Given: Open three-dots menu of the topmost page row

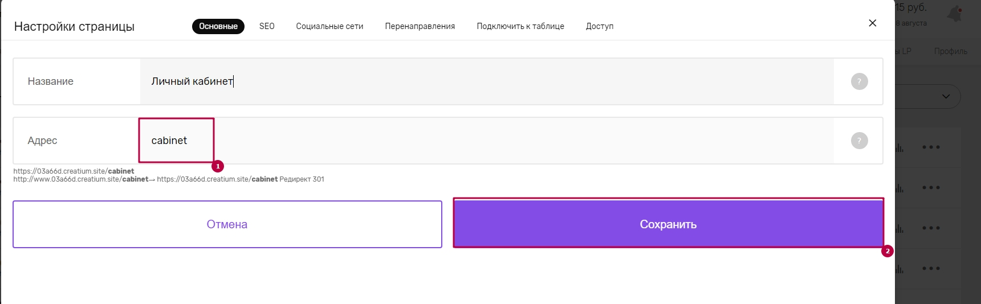Looking at the screenshot, I should coord(931,147).
